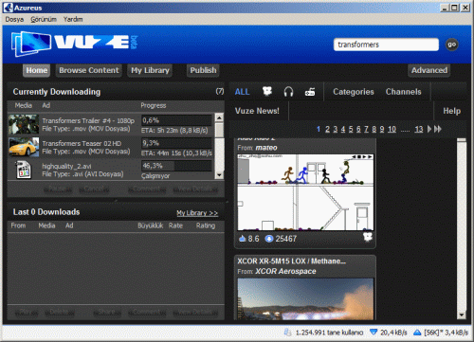Switch to Advanced view
The height and width of the screenshot is (342, 474).
(429, 70)
